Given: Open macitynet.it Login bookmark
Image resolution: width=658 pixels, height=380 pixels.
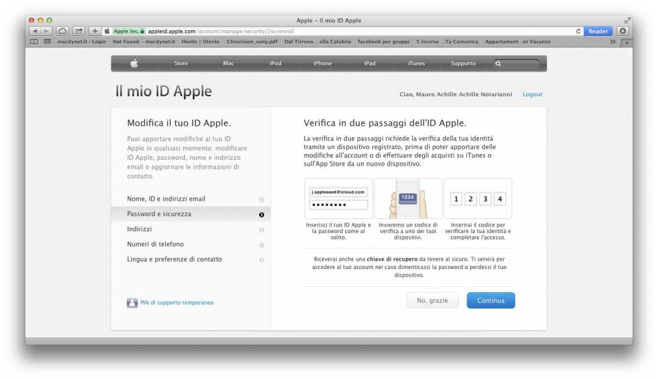Looking at the screenshot, I should [82, 42].
